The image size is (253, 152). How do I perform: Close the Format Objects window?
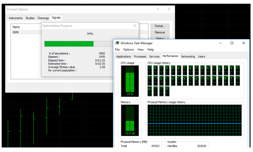169,9
